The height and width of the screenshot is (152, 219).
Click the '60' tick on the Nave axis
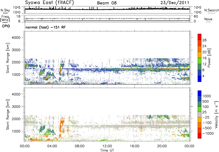pos(196,16)
